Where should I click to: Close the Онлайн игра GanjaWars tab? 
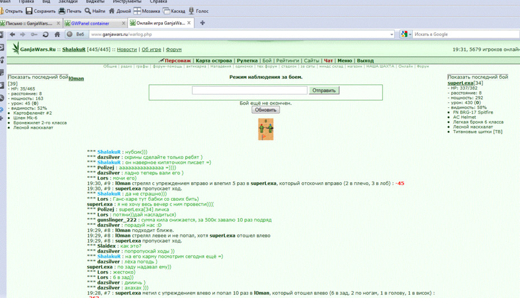pyautogui.click(x=188, y=23)
